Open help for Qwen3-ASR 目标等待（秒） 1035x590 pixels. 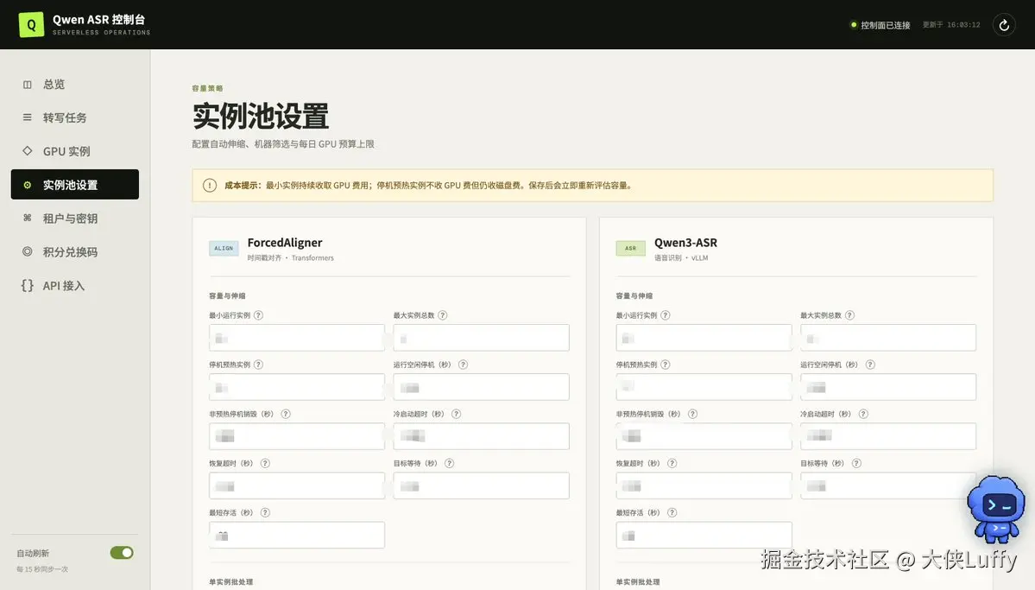pos(856,463)
